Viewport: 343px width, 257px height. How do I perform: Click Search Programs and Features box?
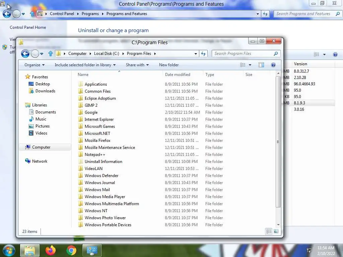307,14
